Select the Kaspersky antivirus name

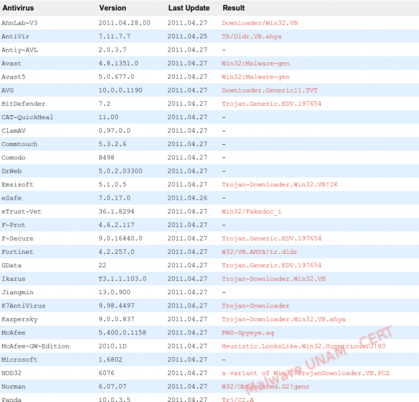point(19,319)
